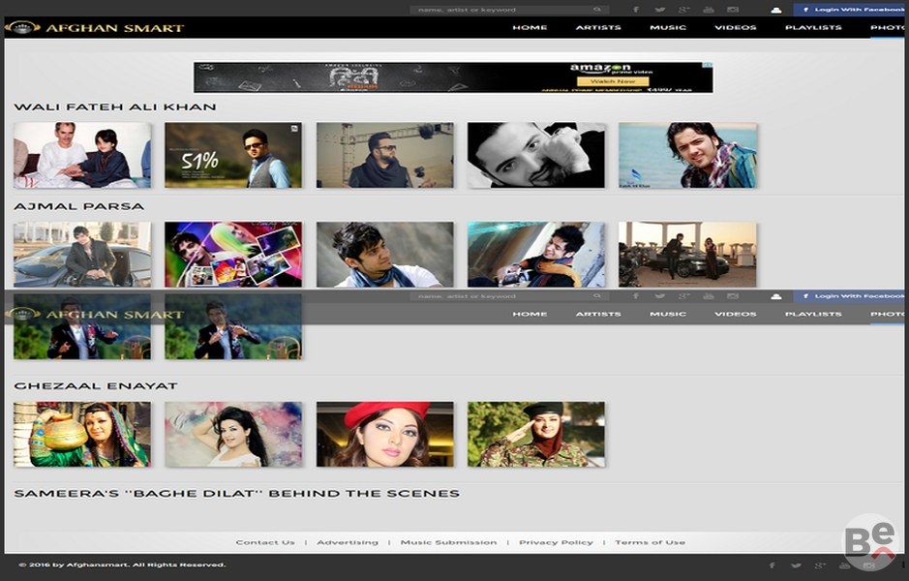Follow the Music Submission footer link
Screen dimensions: 909x581
pos(448,542)
